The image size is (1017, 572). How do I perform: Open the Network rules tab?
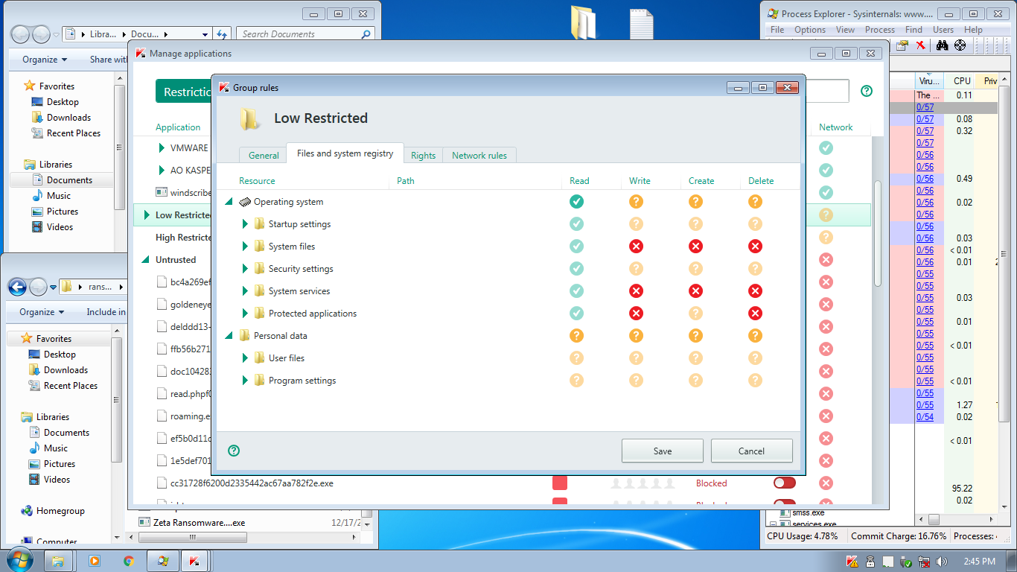click(479, 155)
